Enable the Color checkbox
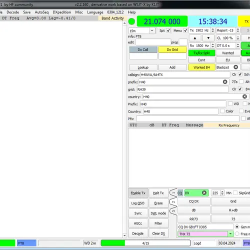This screenshot has height=250, width=250. [222, 111]
